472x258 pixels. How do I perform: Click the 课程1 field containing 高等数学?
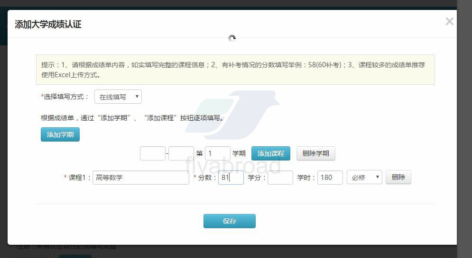click(x=141, y=178)
